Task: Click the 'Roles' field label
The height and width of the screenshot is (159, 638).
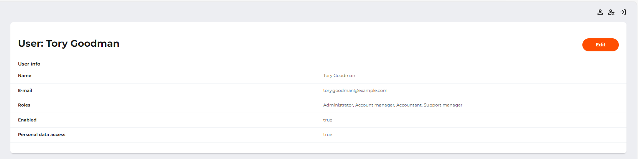Action: [24, 105]
